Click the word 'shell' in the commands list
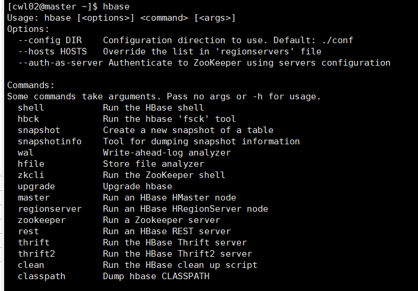 (x=31, y=108)
